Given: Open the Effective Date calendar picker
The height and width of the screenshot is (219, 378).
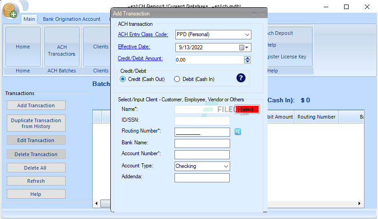Looking at the screenshot, I should click(x=244, y=48).
